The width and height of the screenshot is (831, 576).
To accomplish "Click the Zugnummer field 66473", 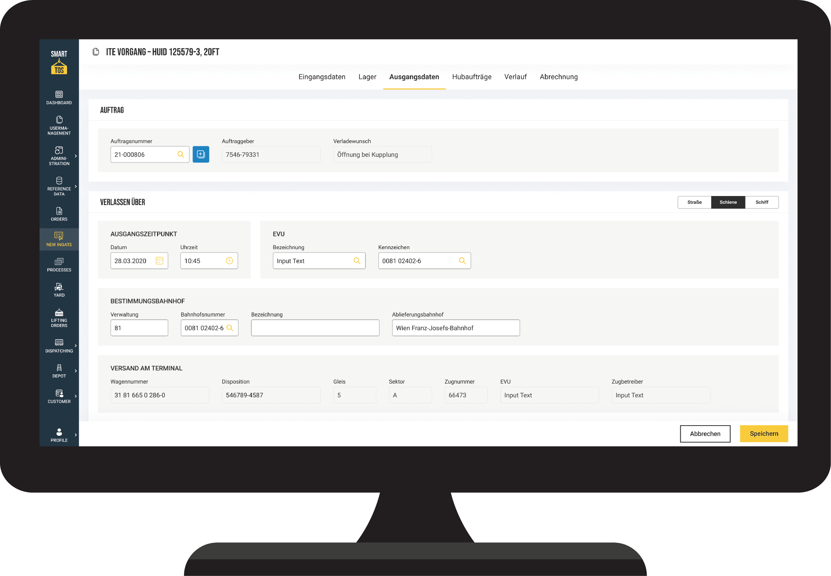I will 466,395.
